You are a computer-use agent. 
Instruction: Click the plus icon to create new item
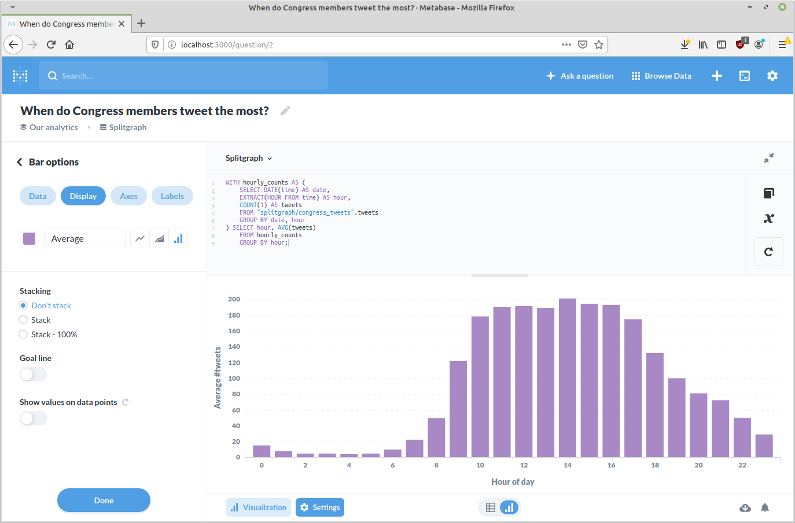(x=717, y=76)
